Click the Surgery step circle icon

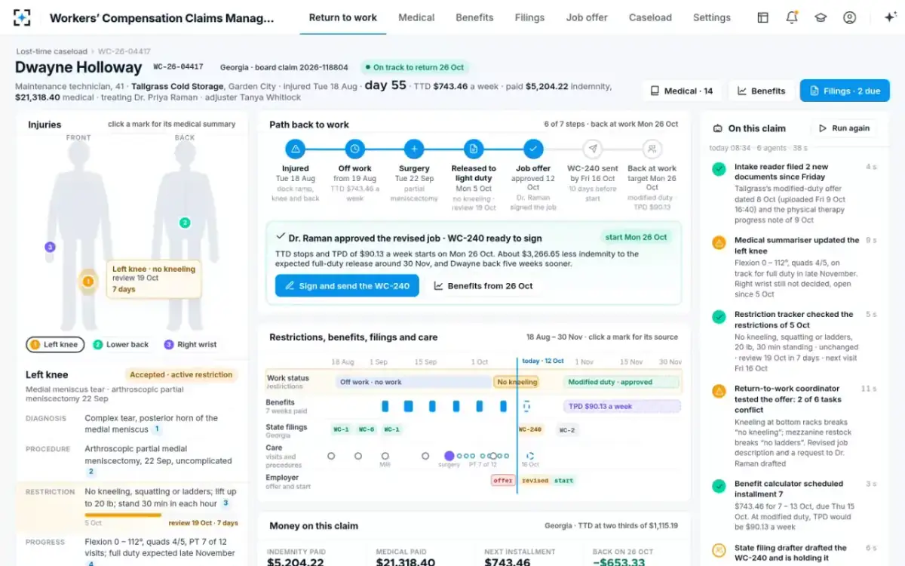414,149
